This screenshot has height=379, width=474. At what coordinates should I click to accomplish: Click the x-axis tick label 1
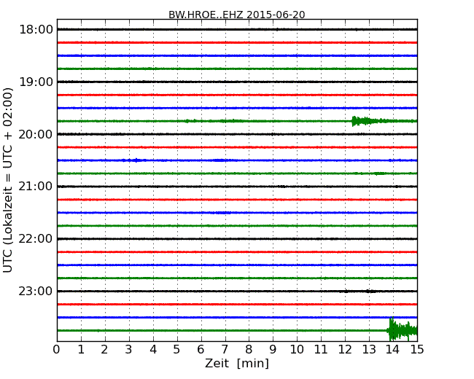coord(81,350)
